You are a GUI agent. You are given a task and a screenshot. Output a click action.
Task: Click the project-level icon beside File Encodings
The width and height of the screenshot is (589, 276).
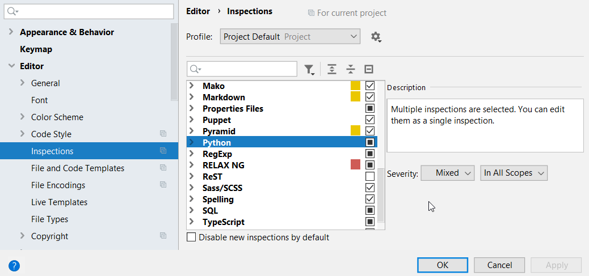coord(163,185)
